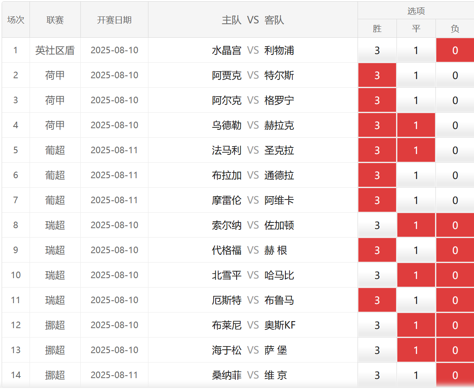Select win option 3 for 北雪平 VS 哈马比
Image resolution: width=474 pixels, height=390 pixels.
tap(377, 275)
